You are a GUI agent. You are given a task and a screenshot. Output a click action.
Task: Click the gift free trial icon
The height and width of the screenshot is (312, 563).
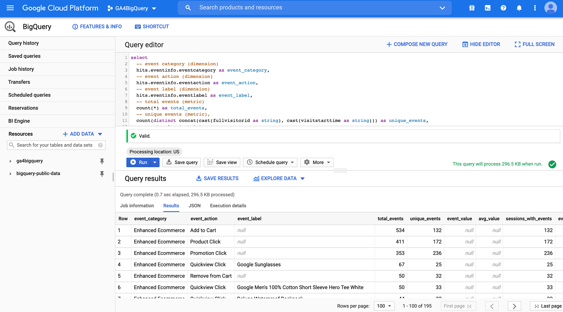coord(472,8)
